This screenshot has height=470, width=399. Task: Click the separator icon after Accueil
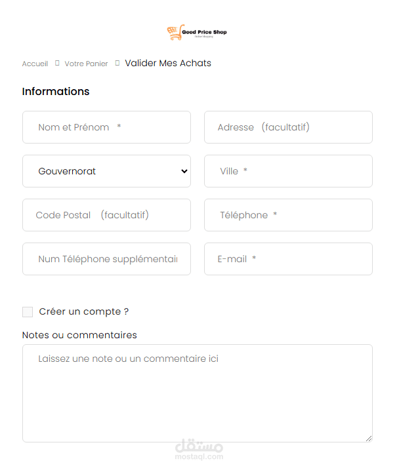coord(57,63)
